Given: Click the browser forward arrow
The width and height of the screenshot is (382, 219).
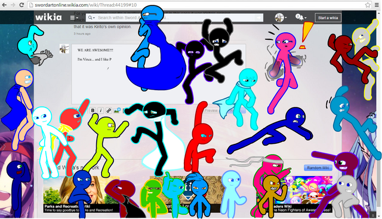Looking at the screenshot, I should click(x=13, y=5).
